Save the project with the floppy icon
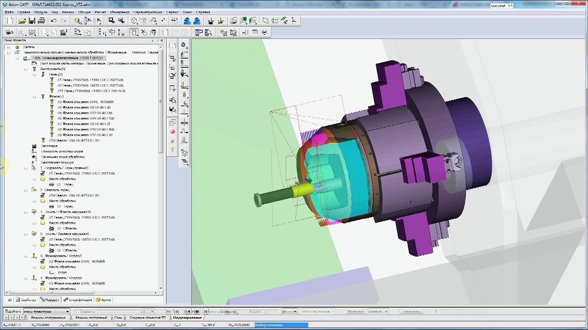 [32, 21]
